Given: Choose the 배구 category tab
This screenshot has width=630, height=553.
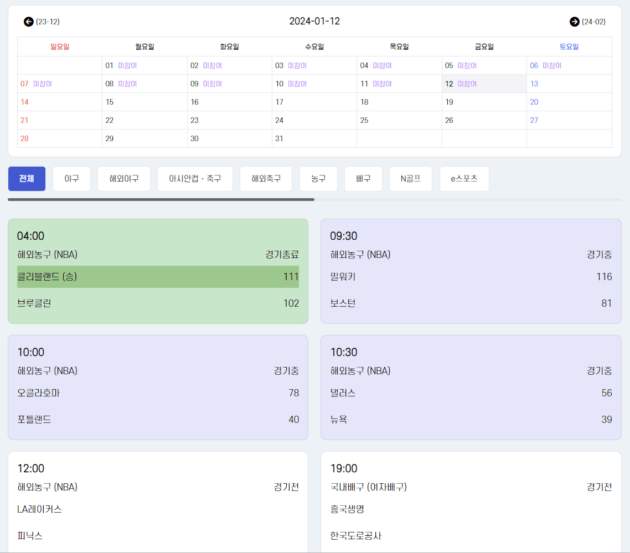Looking at the screenshot, I should click(x=363, y=179).
